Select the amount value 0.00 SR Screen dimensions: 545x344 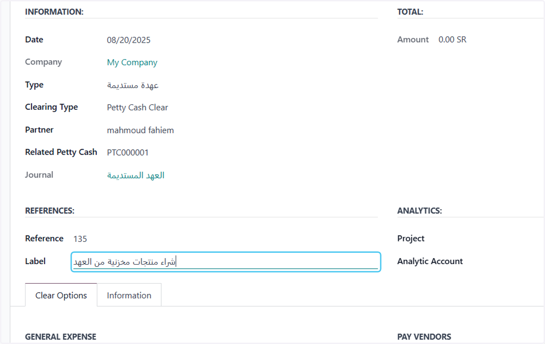point(452,39)
